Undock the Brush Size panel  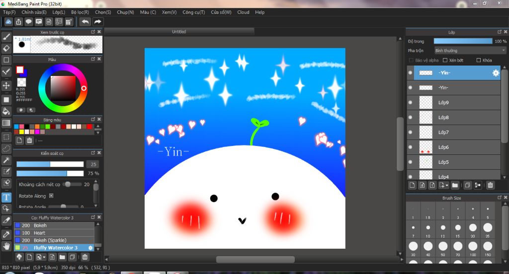pos(499,197)
